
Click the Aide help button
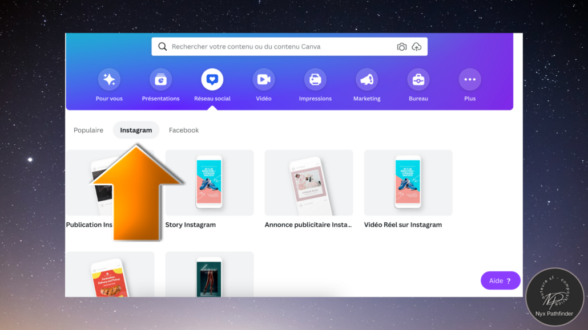(500, 280)
